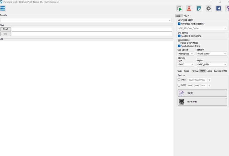229x156 pixels.
Task: Click the IMEI2 check digit field
Action: (209, 86)
